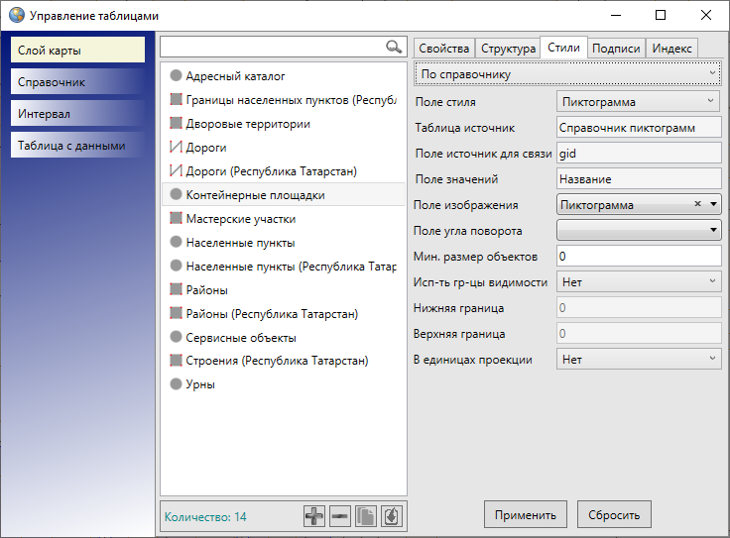Expand the Исп-ть гр-цы видимости dropdown
The width and height of the screenshot is (730, 538).
tap(638, 281)
